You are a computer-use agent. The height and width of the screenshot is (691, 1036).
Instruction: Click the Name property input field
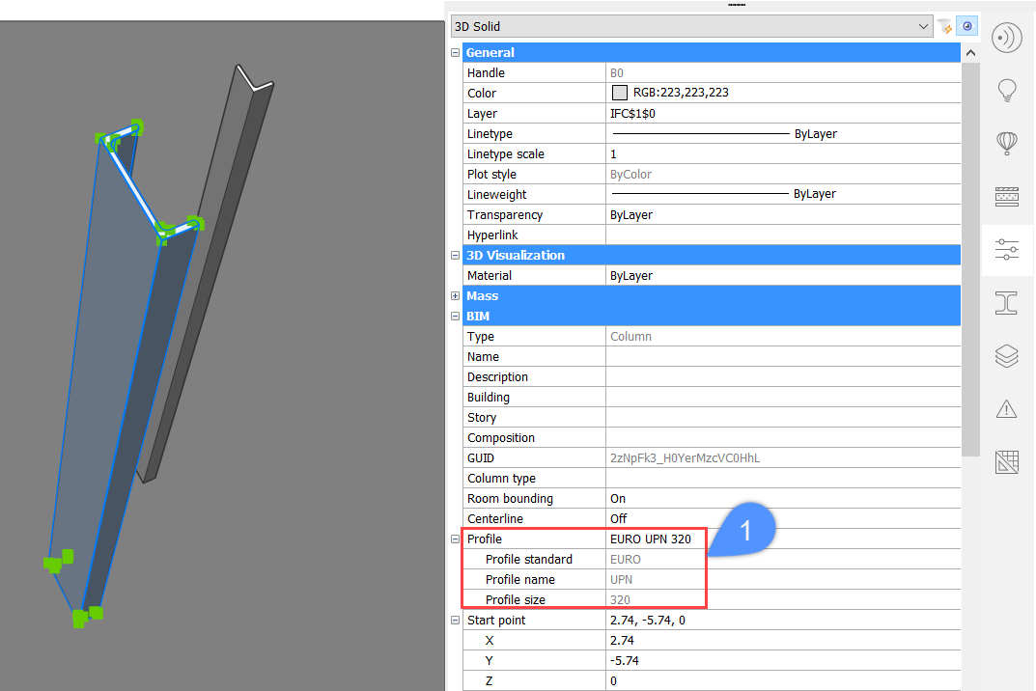pyautogui.click(x=782, y=357)
